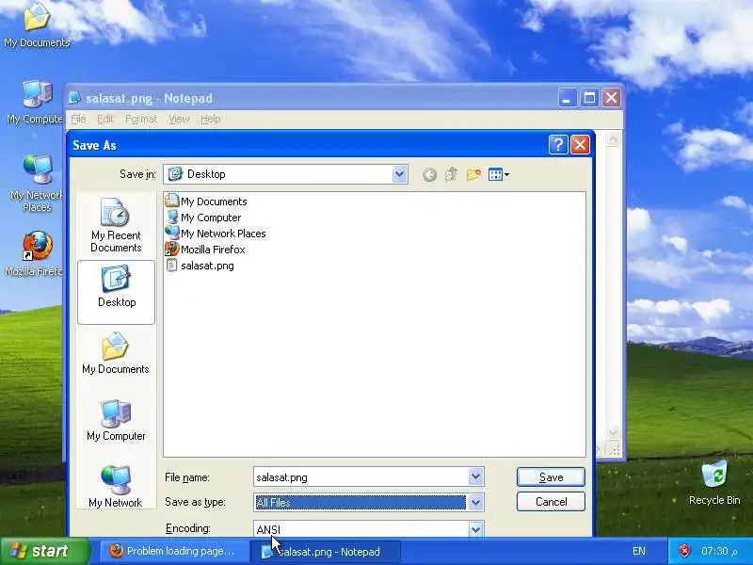This screenshot has width=753, height=565.
Task: Open the Format menu in Notepad
Action: click(141, 119)
